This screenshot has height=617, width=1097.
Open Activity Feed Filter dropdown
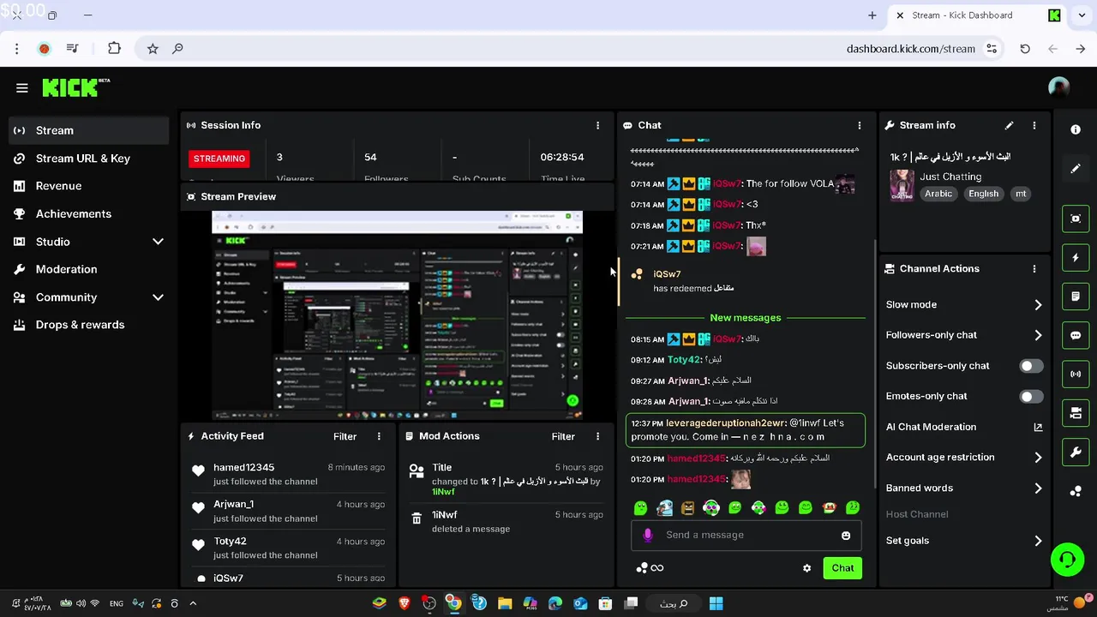click(x=345, y=436)
